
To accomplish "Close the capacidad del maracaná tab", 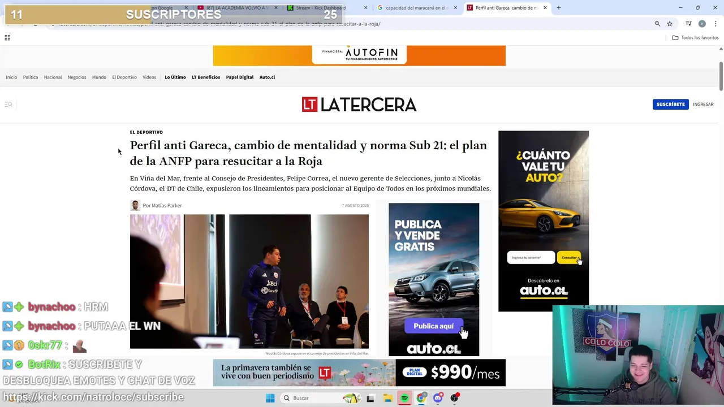I will (x=456, y=8).
